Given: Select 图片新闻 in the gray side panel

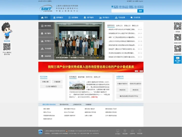Looking at the screenshot, I should coord(46,26).
